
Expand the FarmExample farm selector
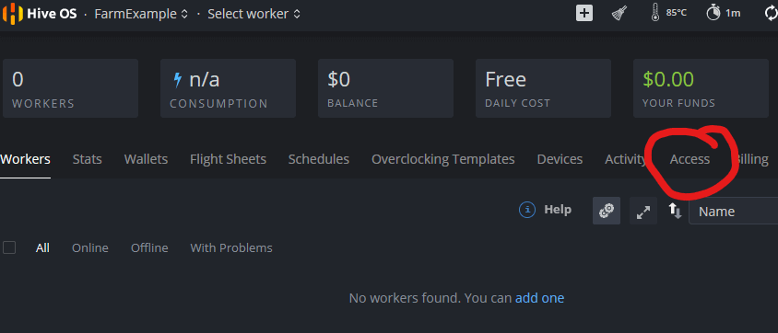[141, 14]
